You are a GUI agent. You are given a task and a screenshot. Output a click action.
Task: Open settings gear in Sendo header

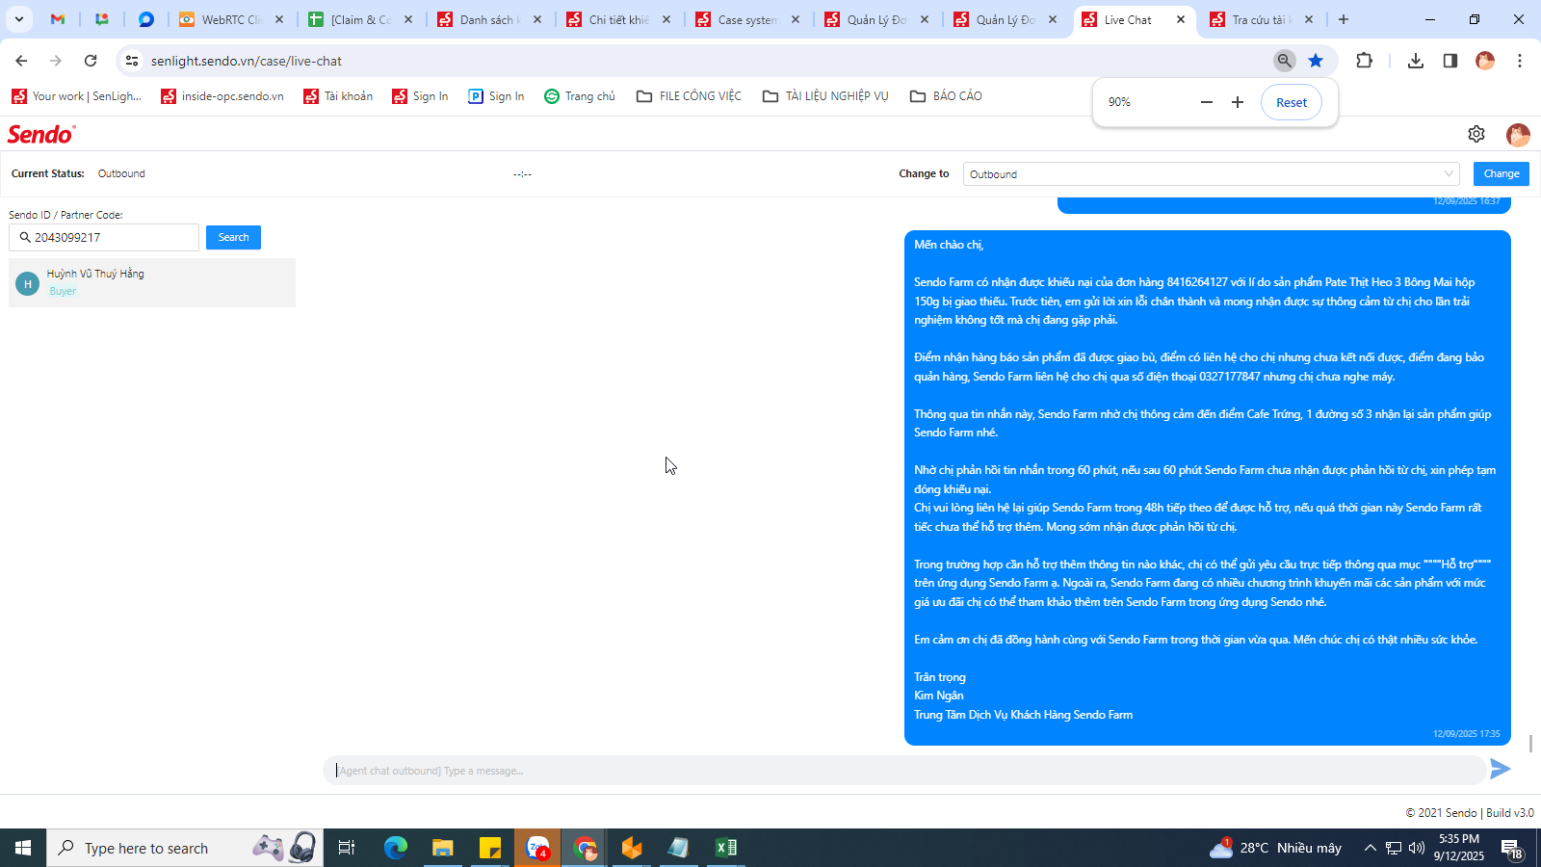pos(1476,134)
